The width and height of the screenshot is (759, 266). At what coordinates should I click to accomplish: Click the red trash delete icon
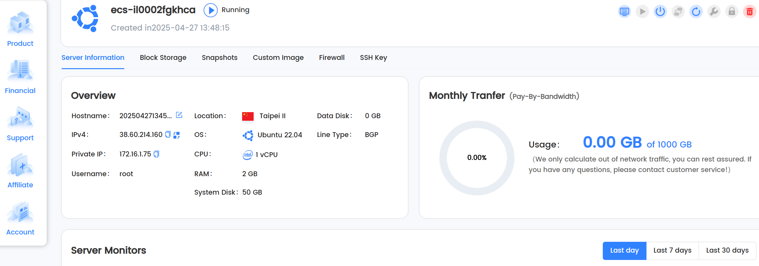(749, 12)
